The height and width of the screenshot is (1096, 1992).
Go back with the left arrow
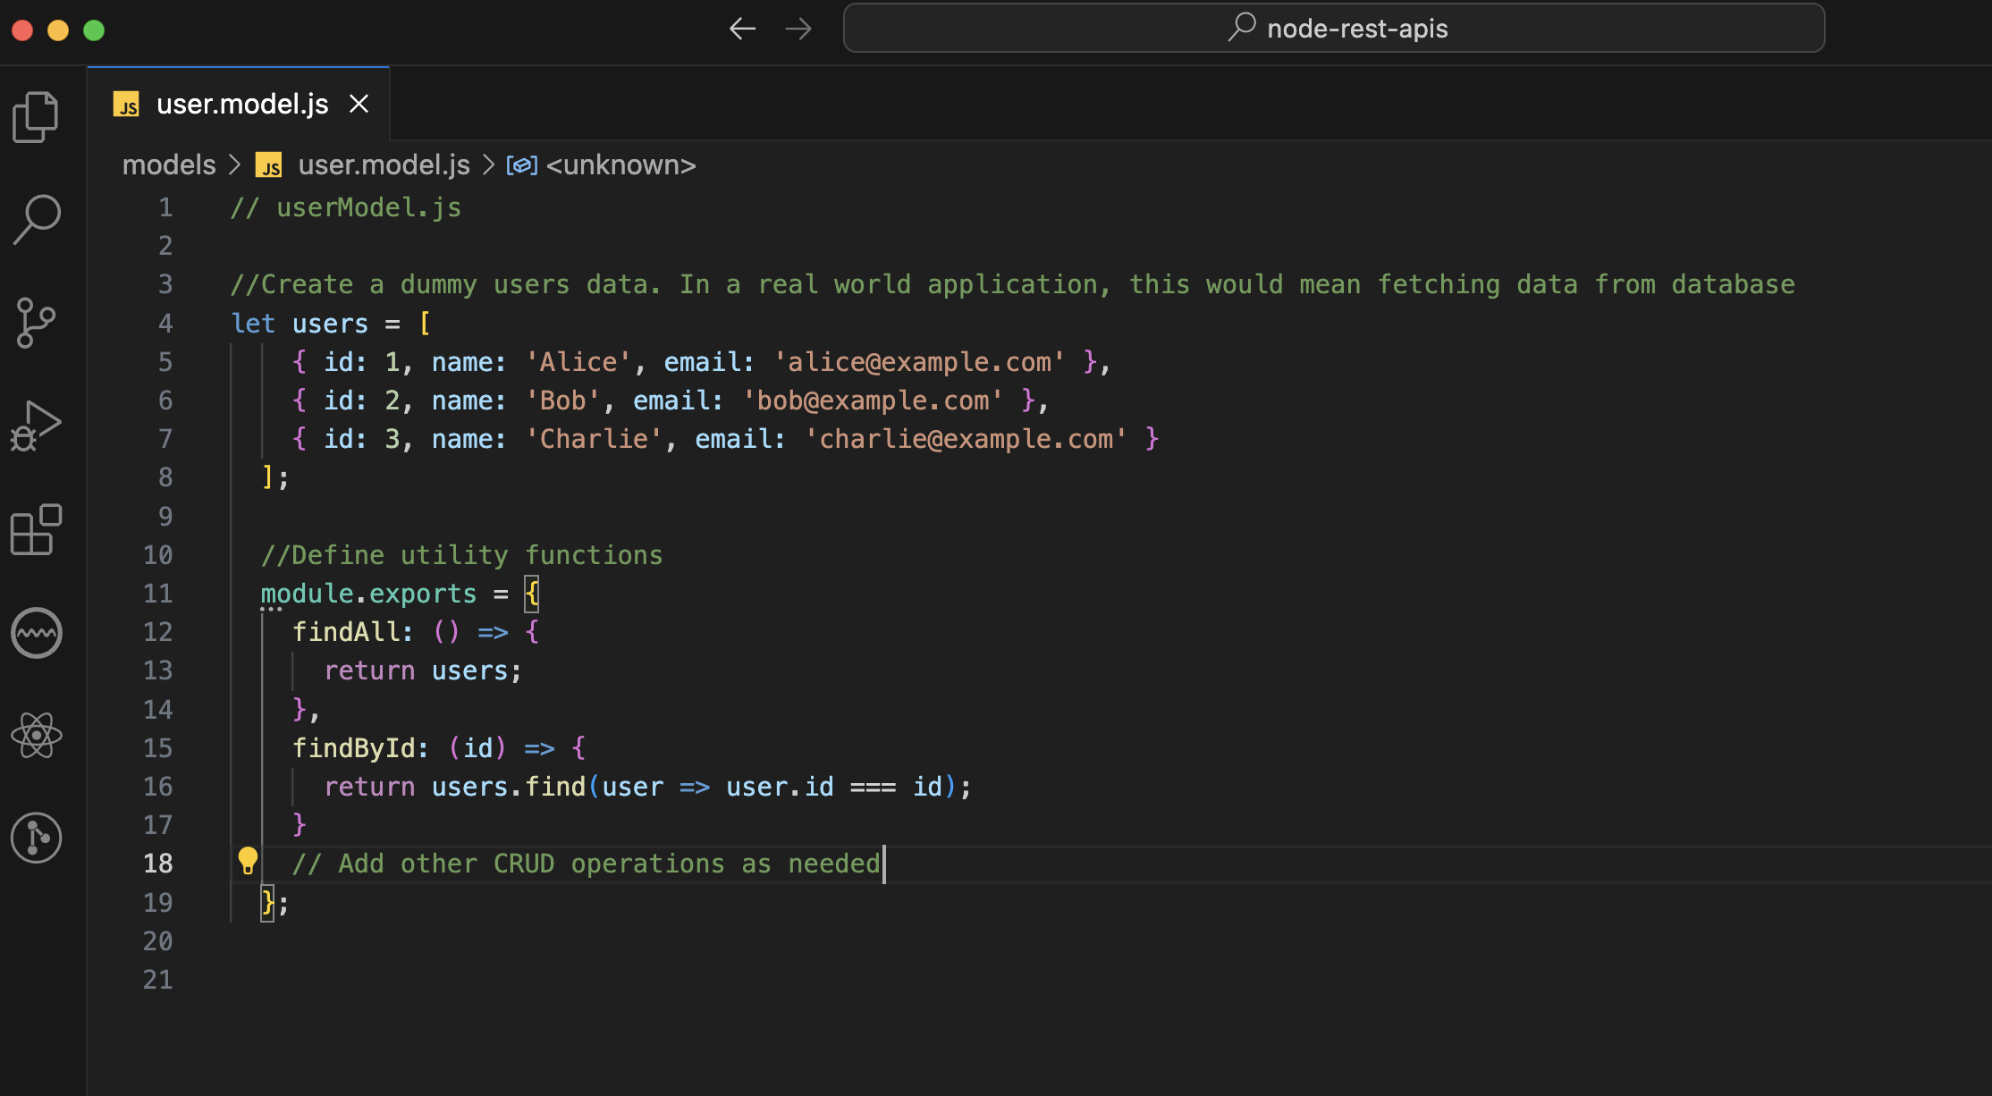coord(742,29)
